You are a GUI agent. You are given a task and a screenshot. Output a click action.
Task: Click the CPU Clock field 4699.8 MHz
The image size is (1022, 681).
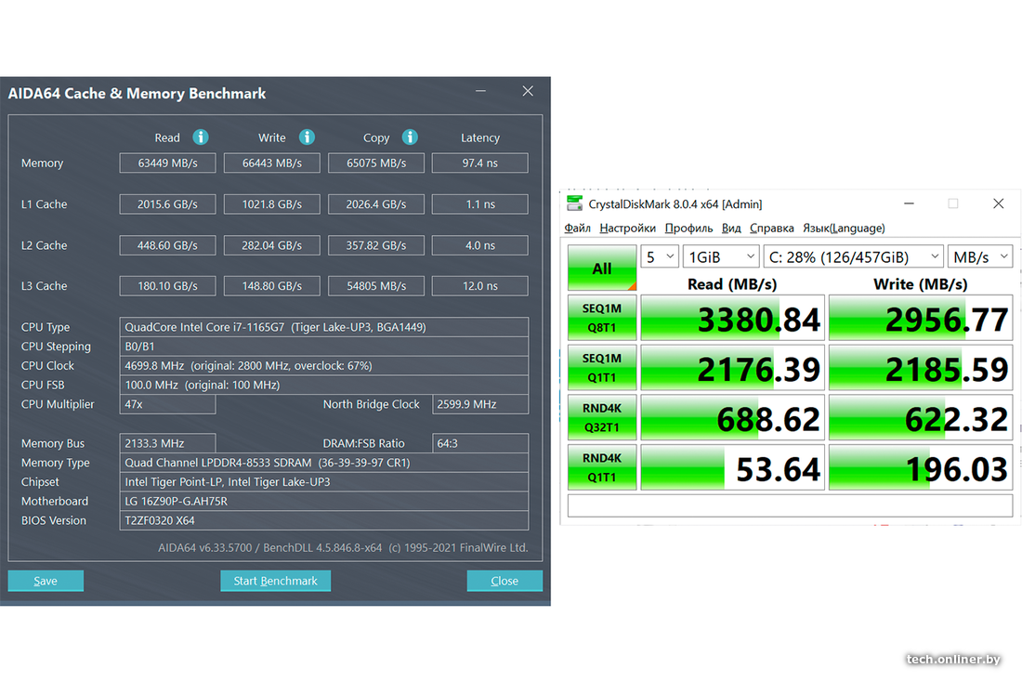click(324, 366)
